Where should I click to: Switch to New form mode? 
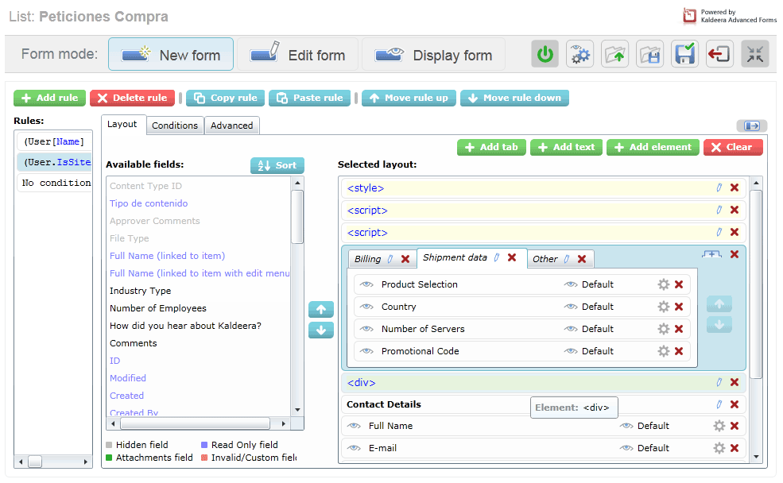coord(171,54)
